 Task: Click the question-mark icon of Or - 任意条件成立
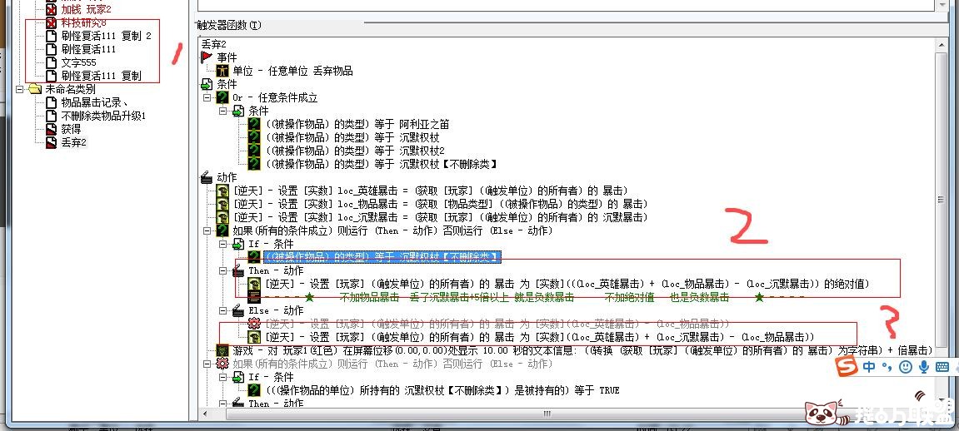pos(222,97)
